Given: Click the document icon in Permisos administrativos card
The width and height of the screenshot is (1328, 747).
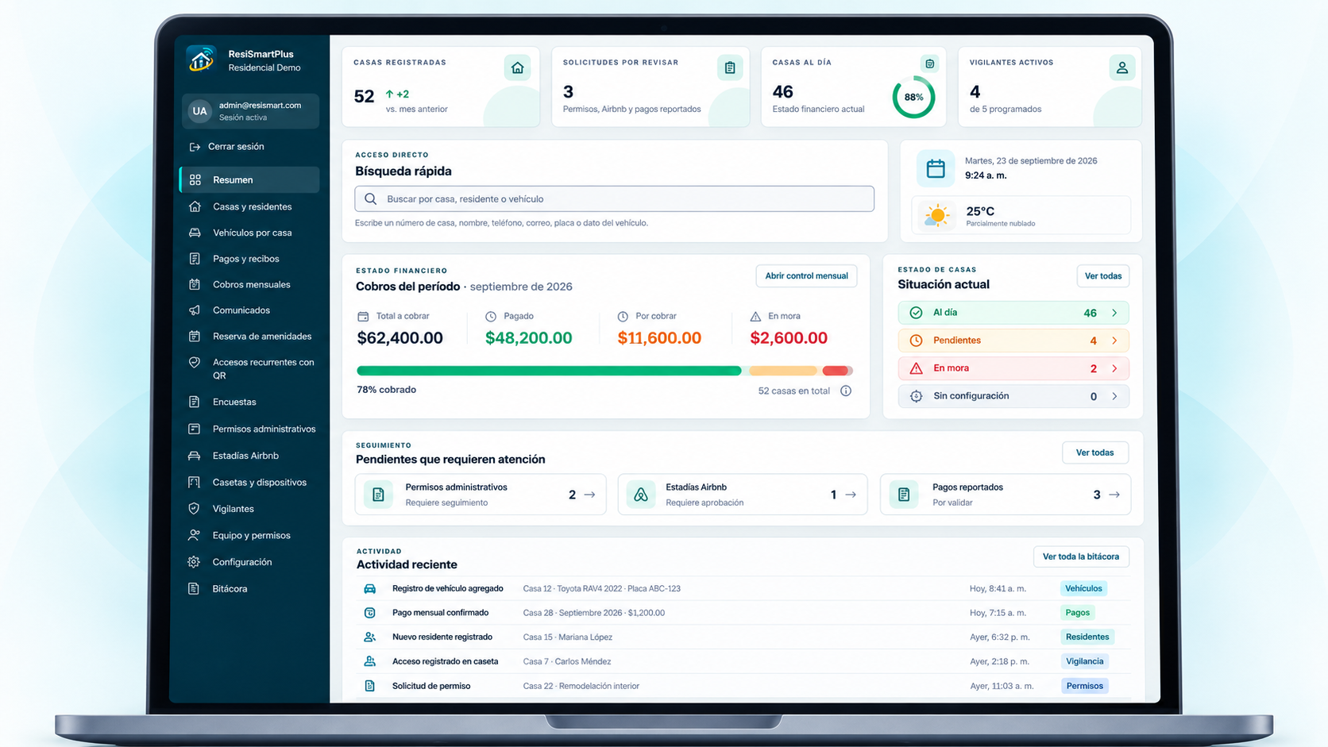Looking at the screenshot, I should click(x=378, y=495).
